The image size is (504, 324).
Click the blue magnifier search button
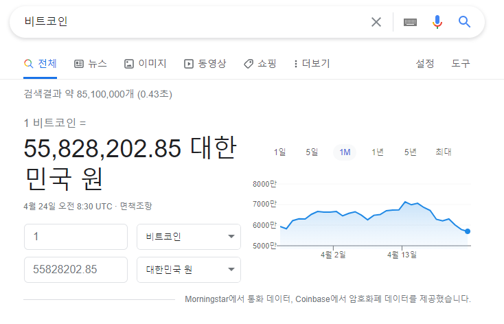tap(464, 22)
